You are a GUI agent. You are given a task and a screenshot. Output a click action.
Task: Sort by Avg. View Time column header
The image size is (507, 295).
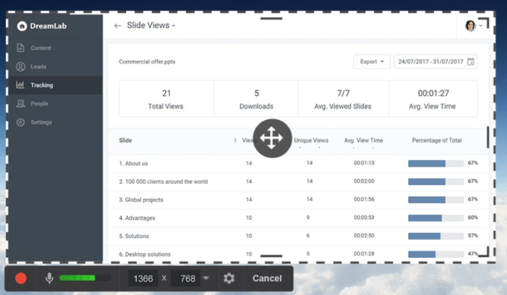364,141
